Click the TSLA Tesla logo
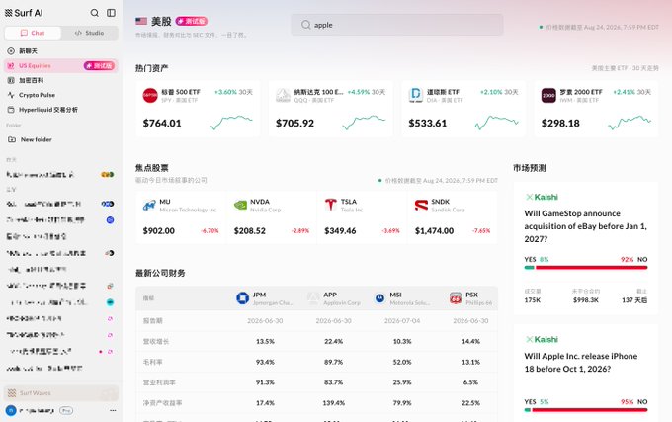672x422 pixels. pyautogui.click(x=330, y=206)
